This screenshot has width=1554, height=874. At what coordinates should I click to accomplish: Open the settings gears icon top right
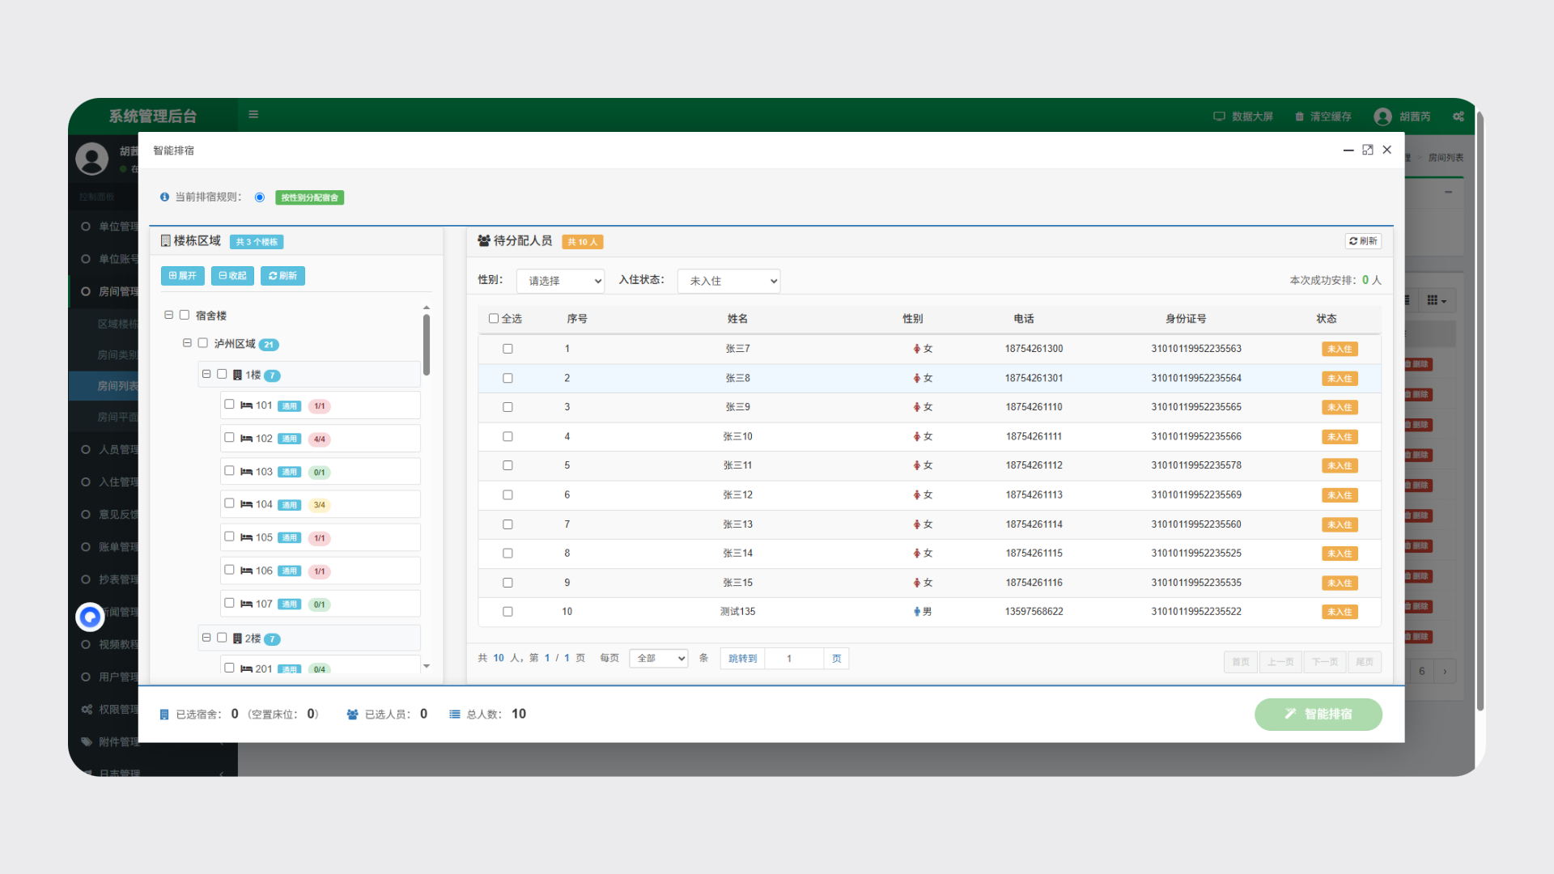(x=1458, y=117)
